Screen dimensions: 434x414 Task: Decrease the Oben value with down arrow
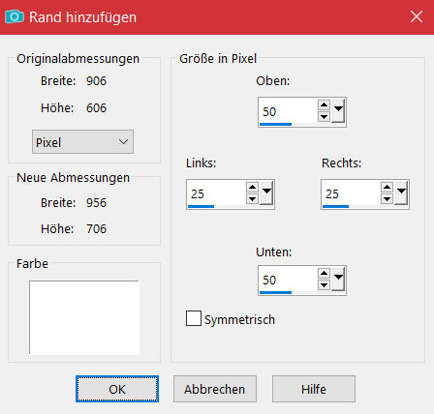pyautogui.click(x=324, y=117)
